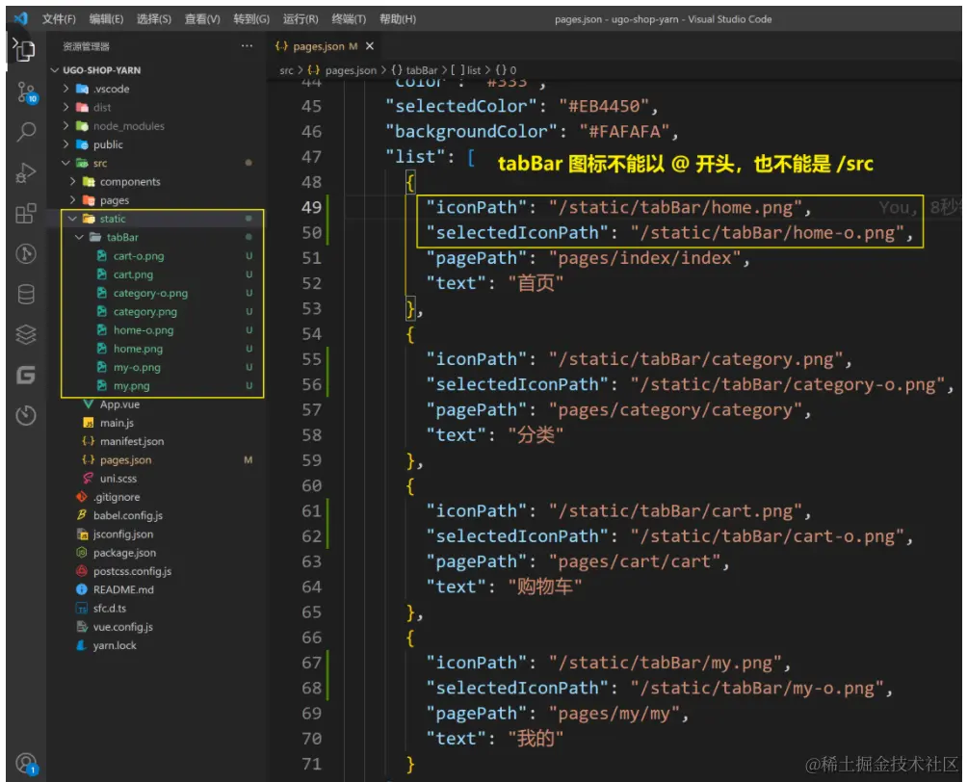Expand the dist folder
The width and height of the screenshot is (967, 782).
(102, 107)
